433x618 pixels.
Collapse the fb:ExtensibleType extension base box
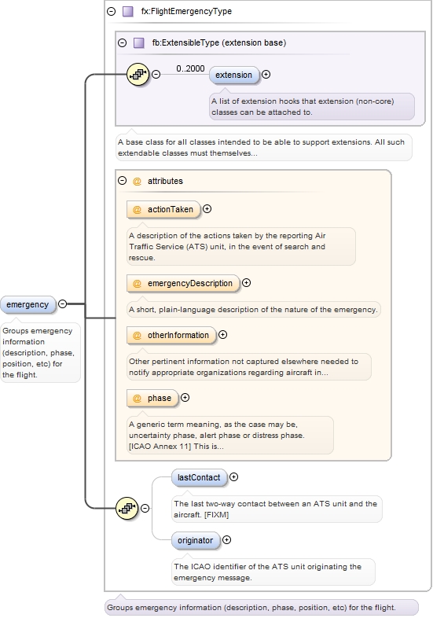coord(122,42)
